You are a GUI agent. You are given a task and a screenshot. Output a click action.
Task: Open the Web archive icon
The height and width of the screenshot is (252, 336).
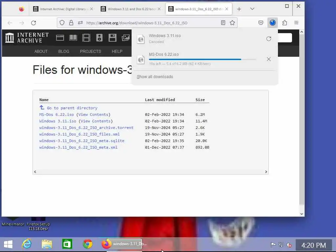pos(60,38)
